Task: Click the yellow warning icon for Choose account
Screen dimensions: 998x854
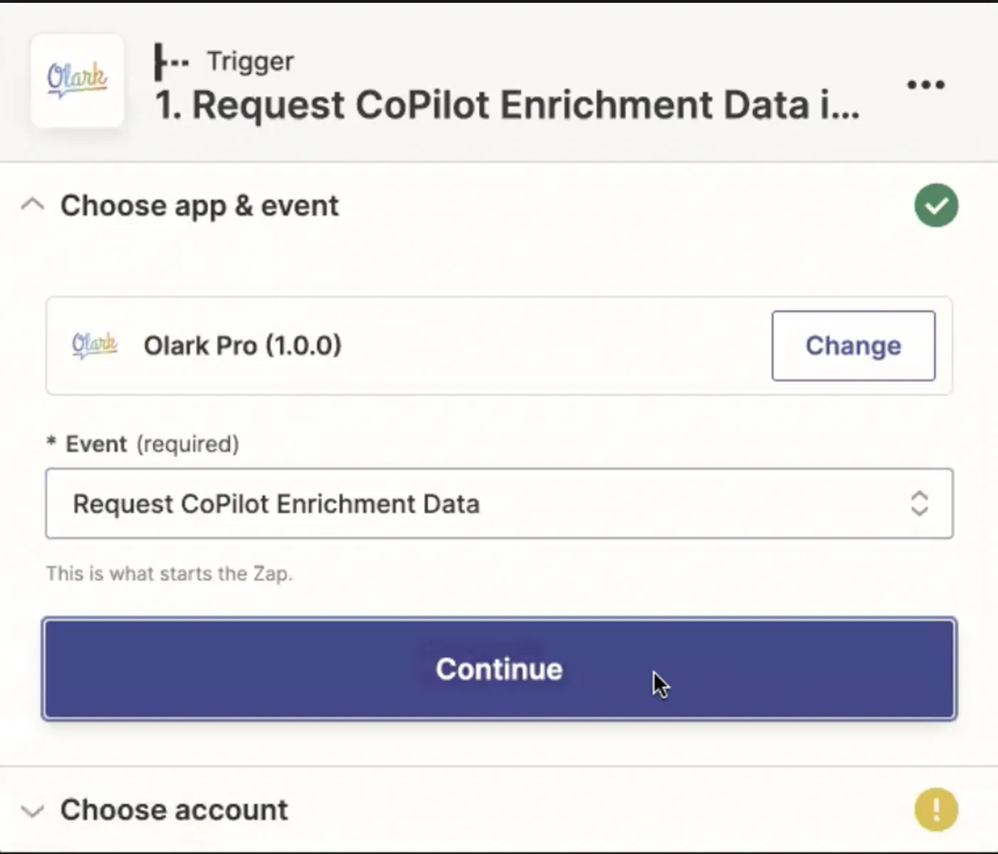Action: coord(936,810)
